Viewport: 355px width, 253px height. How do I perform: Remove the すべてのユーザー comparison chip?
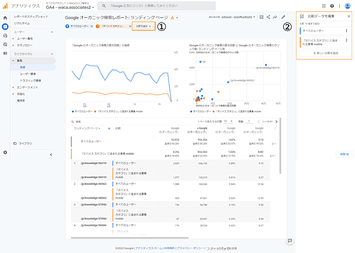[x=92, y=26]
